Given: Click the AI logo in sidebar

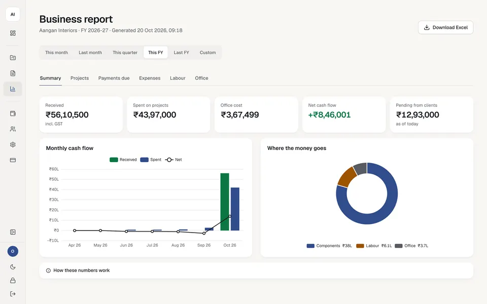Looking at the screenshot, I should 13,14.
